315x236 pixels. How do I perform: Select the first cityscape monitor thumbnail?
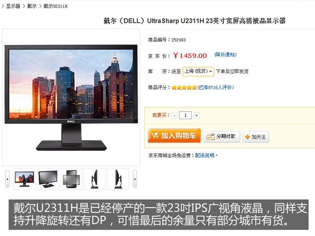tap(24, 179)
